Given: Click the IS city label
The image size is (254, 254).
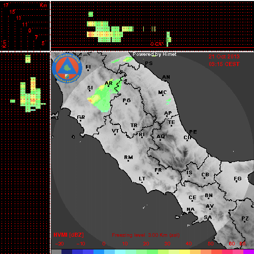Looking at the screenshot, I should pyautogui.click(x=189, y=173).
